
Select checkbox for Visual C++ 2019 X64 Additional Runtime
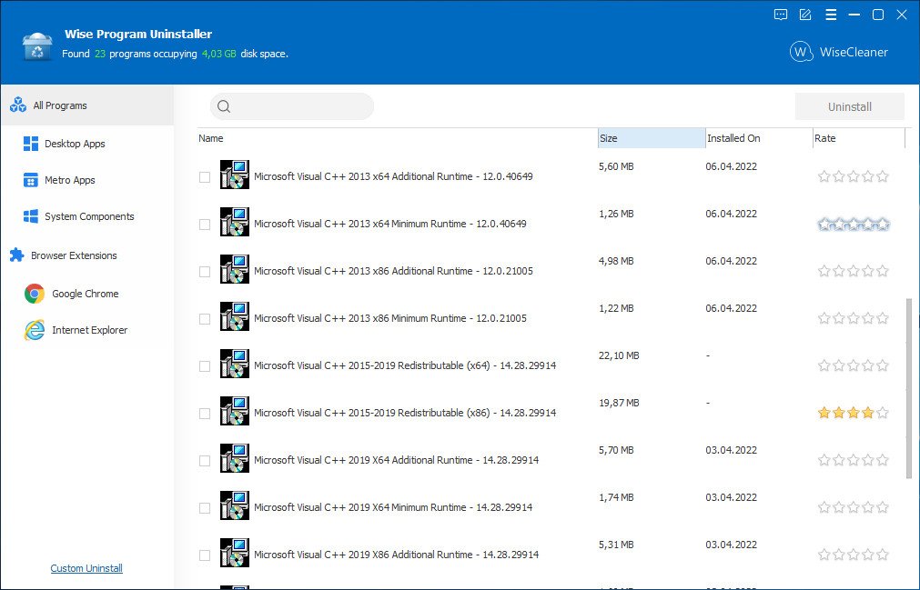click(x=205, y=461)
